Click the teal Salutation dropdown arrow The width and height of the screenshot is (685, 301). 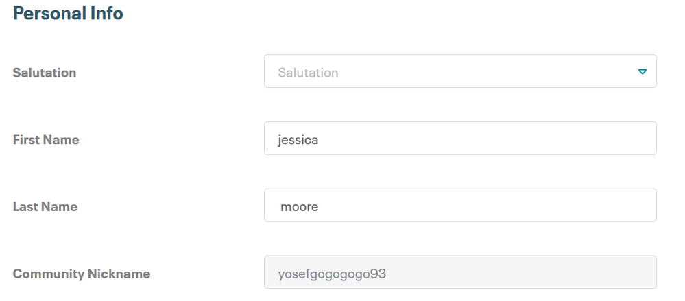click(x=642, y=72)
